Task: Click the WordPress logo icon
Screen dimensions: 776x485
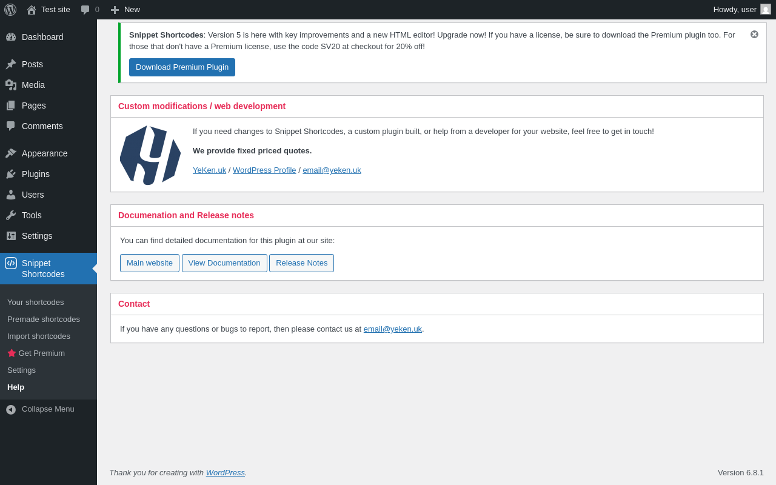Action: click(10, 10)
